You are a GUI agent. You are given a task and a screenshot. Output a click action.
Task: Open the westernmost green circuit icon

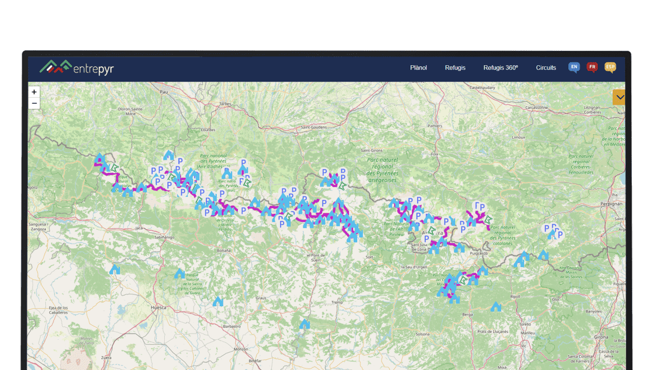point(114,168)
